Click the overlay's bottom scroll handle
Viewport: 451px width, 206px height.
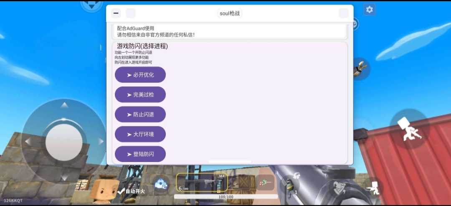(x=230, y=162)
